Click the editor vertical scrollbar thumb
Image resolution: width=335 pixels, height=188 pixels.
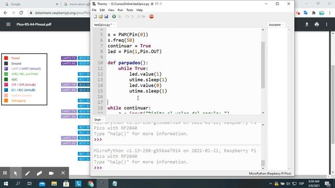pos(263,65)
